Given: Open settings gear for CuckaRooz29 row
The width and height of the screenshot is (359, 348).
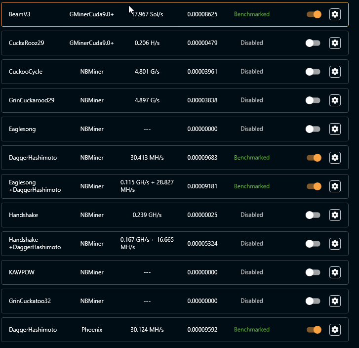Looking at the screenshot, I should (x=335, y=43).
